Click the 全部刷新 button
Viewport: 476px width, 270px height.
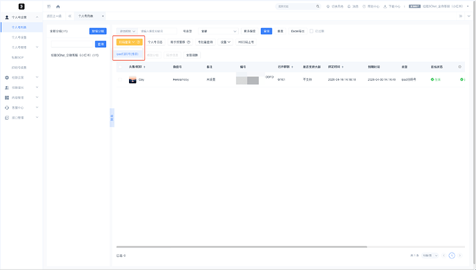(x=192, y=55)
